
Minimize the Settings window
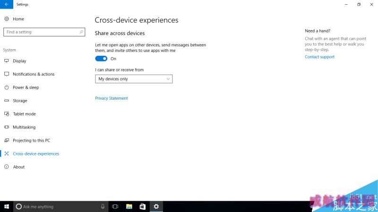346,4
